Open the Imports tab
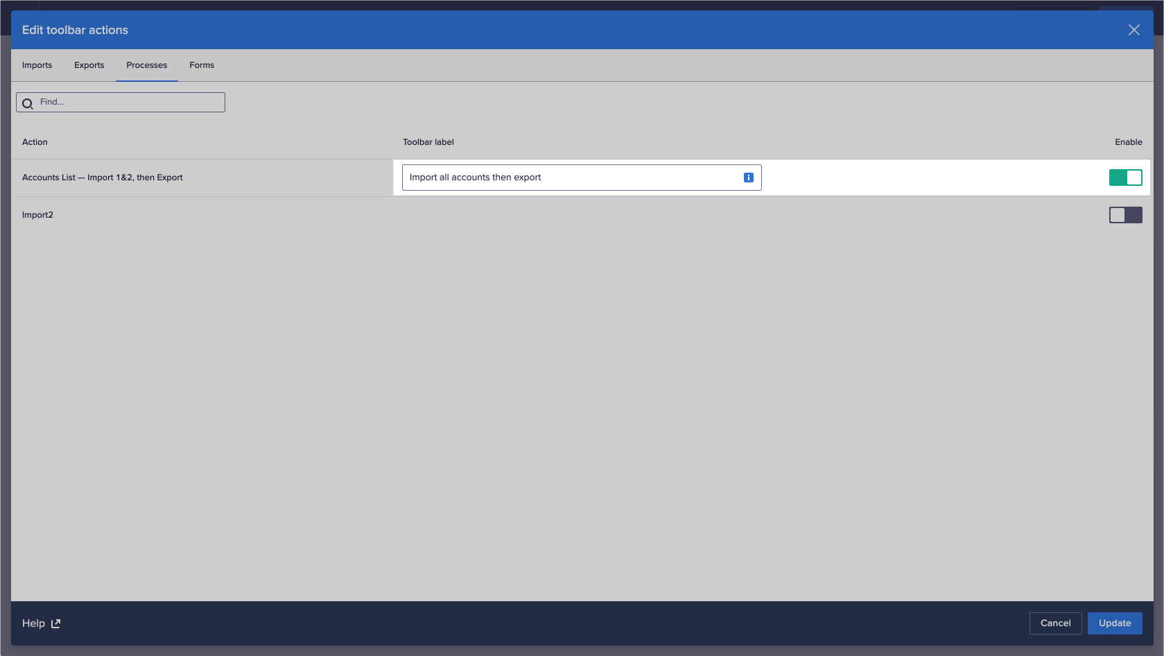The height and width of the screenshot is (656, 1164). [x=37, y=64]
